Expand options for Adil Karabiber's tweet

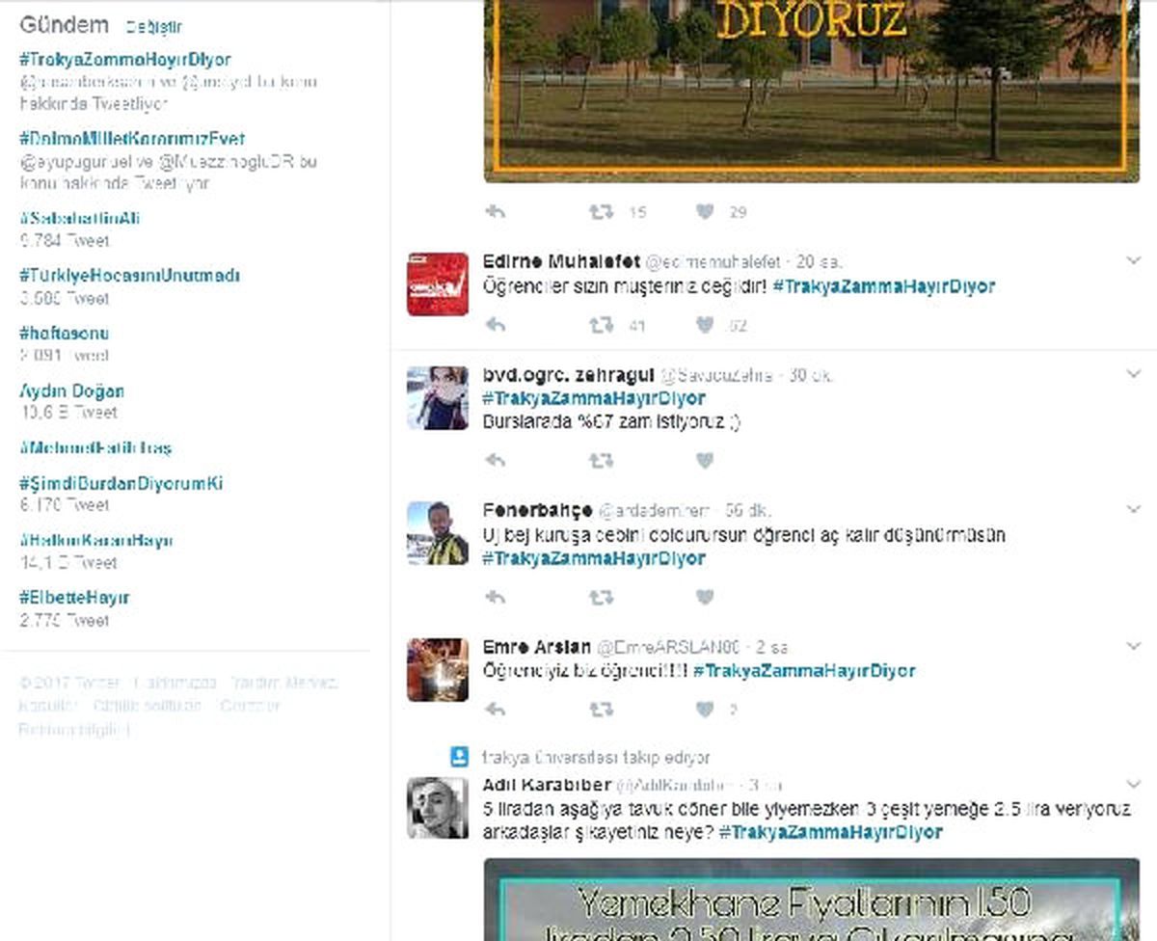pyautogui.click(x=1133, y=784)
